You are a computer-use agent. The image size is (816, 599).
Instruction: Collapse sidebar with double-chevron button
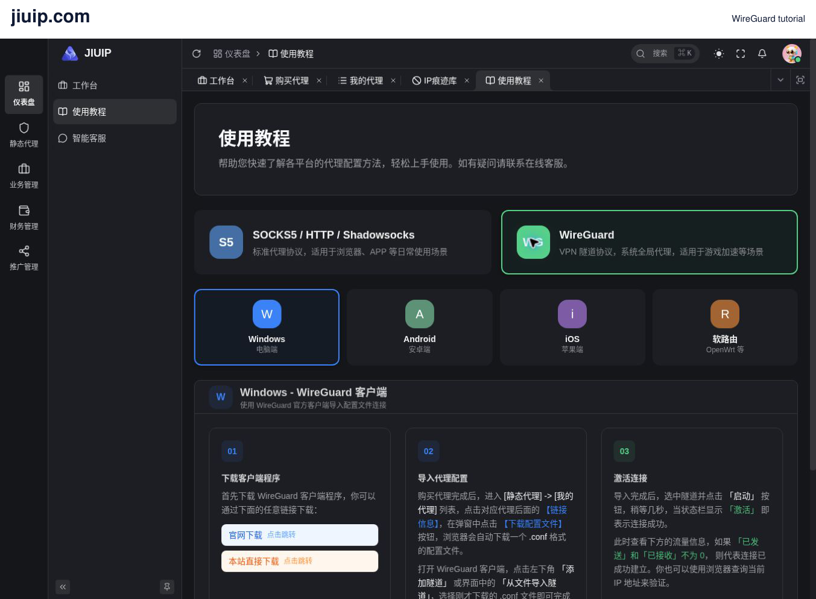coord(63,586)
